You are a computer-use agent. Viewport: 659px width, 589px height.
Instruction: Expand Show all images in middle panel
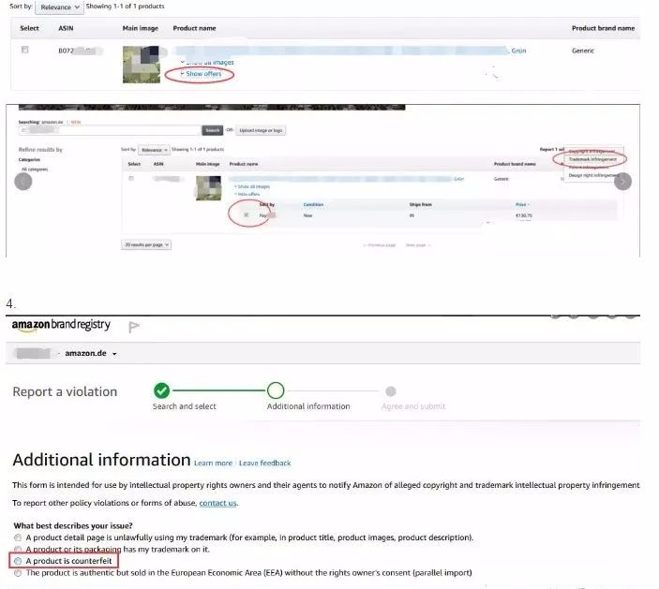(252, 186)
